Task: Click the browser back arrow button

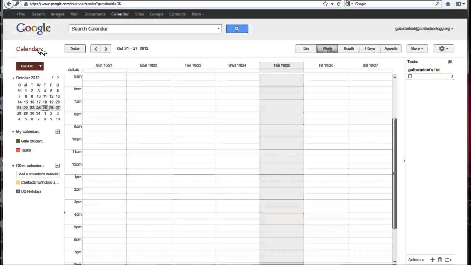Action: (x=8, y=4)
